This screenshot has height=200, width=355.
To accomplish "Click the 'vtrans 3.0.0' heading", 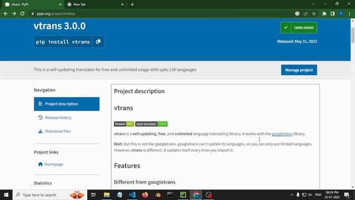I will (x=59, y=26).
